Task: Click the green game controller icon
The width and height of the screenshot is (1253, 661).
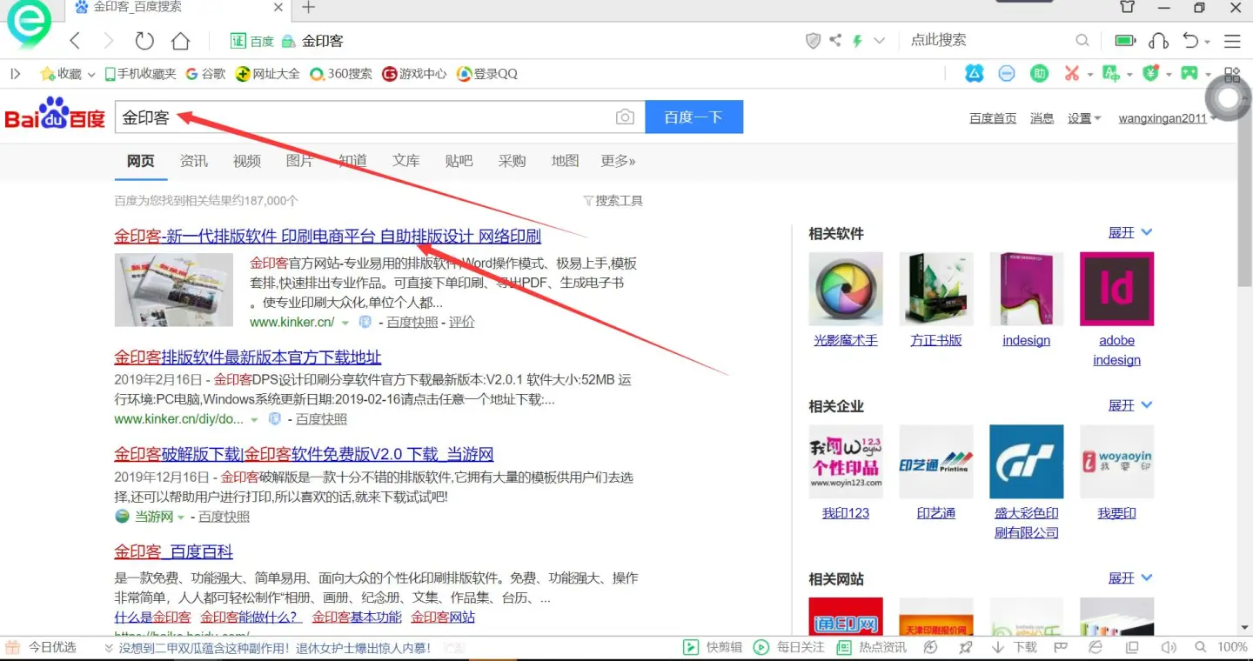Action: click(1189, 74)
